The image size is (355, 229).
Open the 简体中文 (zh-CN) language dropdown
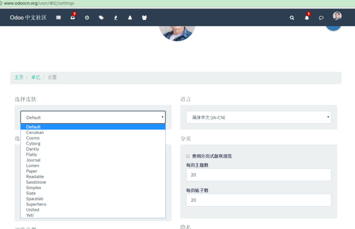(x=258, y=117)
